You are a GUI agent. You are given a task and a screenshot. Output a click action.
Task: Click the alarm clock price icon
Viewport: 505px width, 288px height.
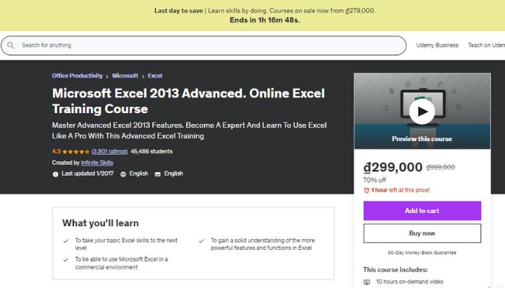click(x=366, y=190)
